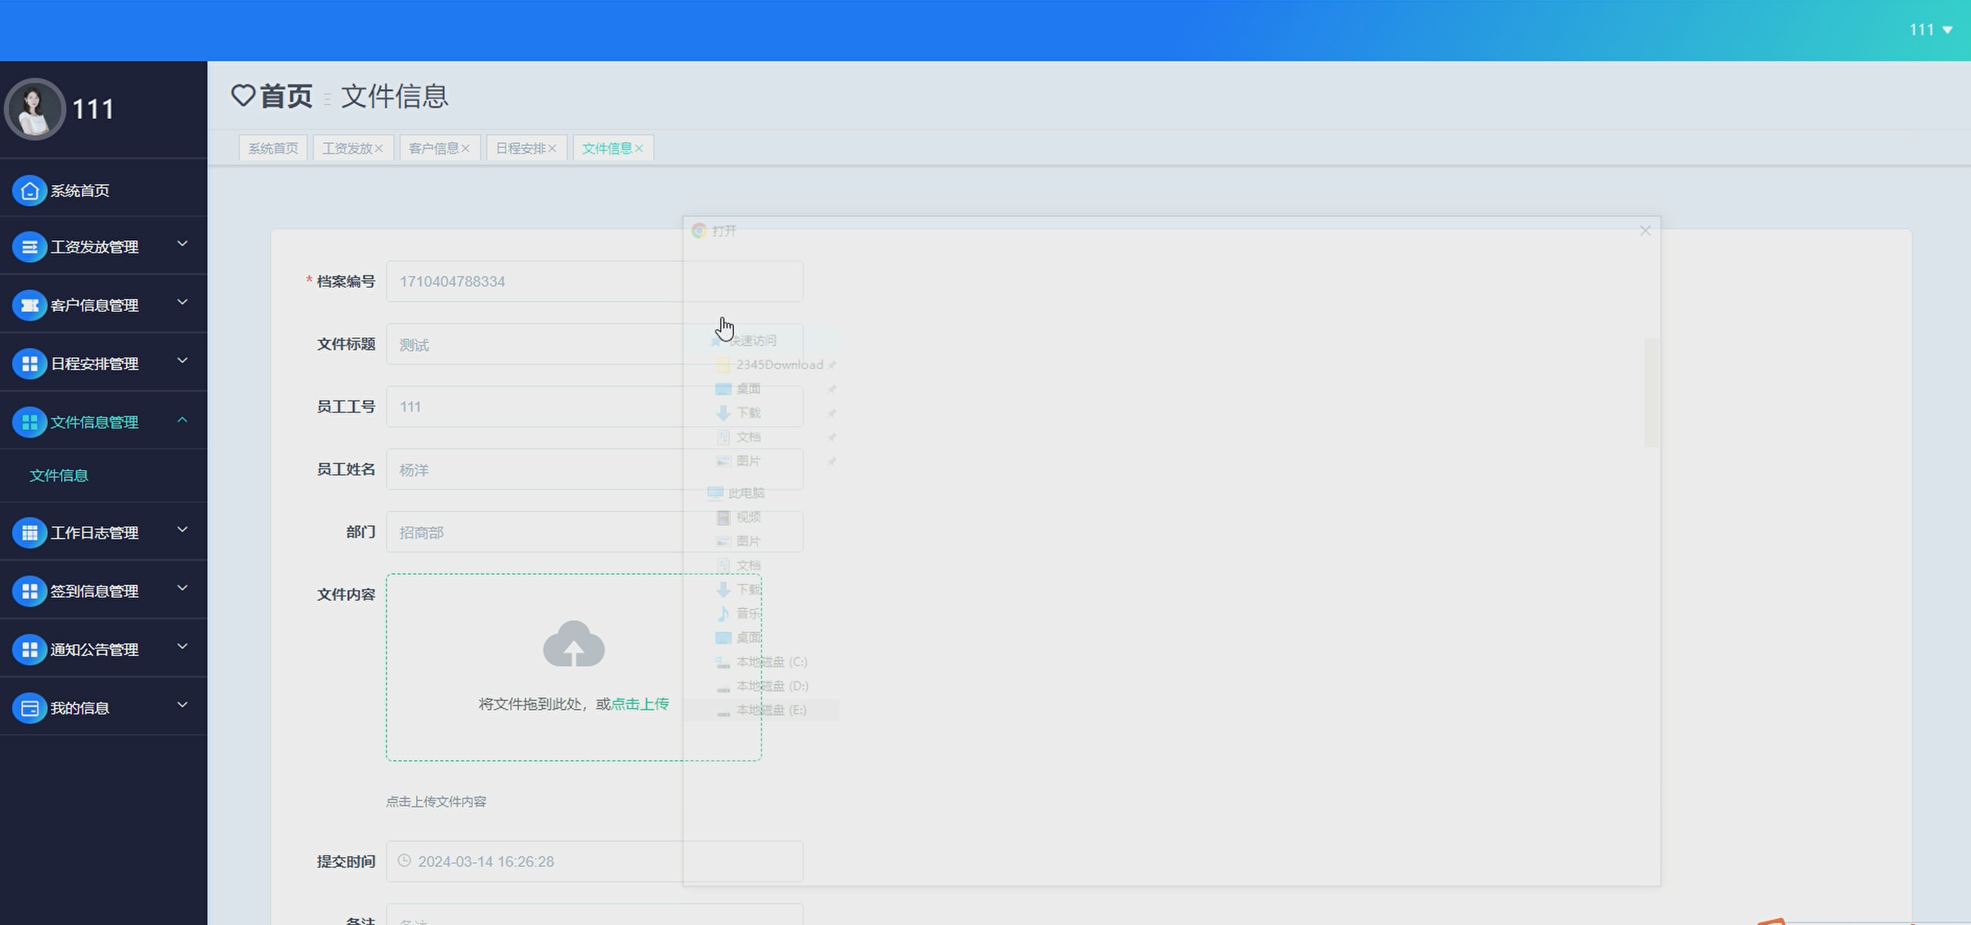Click the 打开 dialog vertical scrollbar
Viewport: 1971px width, 925px height.
tap(1651, 393)
